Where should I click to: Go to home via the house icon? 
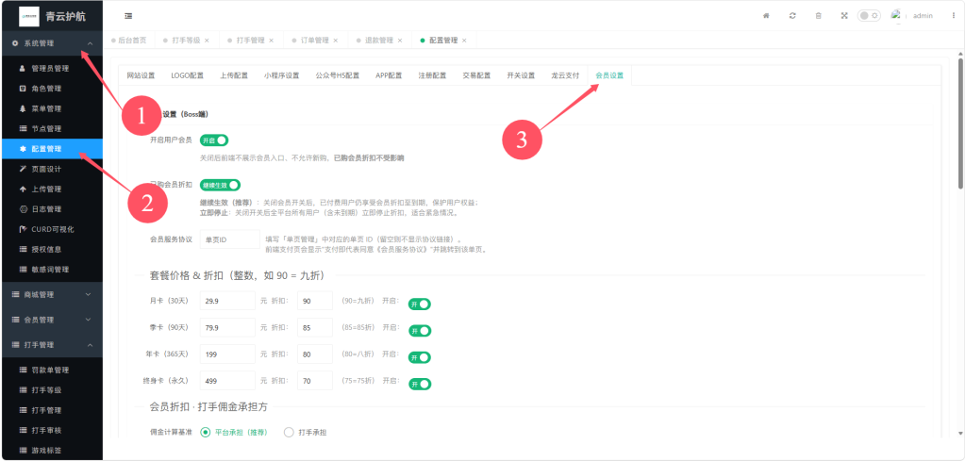coord(766,16)
